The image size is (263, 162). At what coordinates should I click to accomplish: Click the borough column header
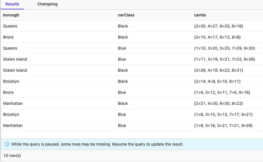[x=11, y=15]
